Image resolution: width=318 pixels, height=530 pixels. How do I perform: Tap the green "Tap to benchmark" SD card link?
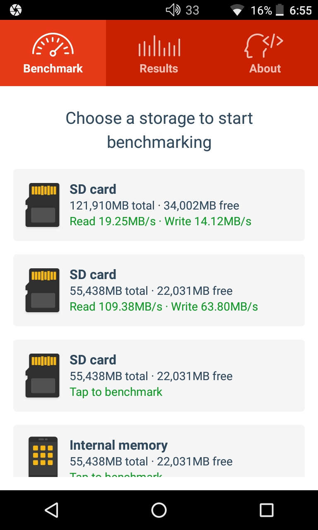116,392
